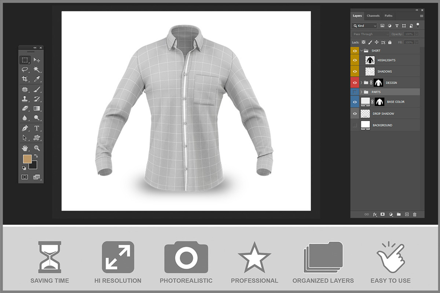Select the Horizontal Type tool
The image size is (440, 293).
(x=37, y=128)
